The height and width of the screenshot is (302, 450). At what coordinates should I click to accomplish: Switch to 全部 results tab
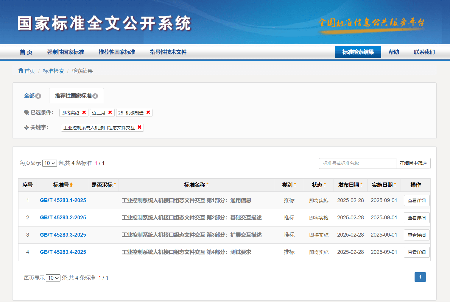coord(32,96)
